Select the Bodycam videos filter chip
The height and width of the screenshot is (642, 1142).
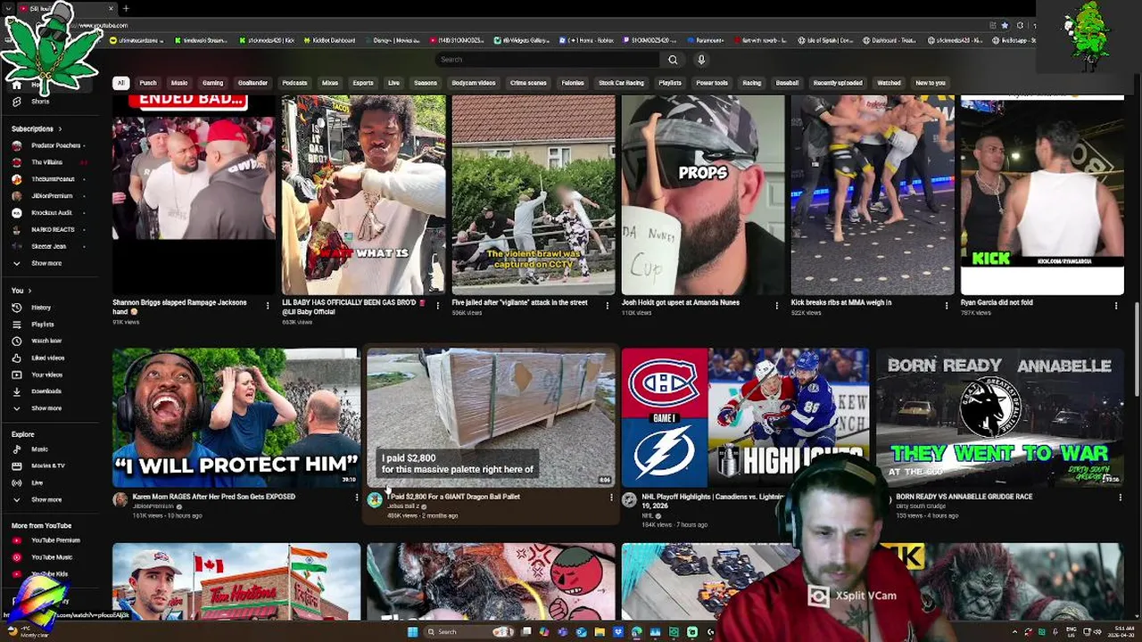(x=473, y=83)
